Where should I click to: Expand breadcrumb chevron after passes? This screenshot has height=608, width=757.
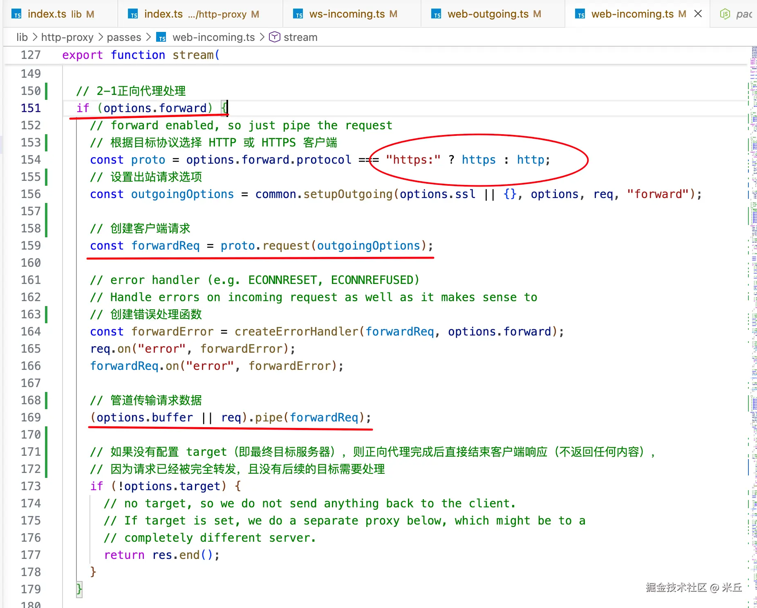tap(148, 37)
